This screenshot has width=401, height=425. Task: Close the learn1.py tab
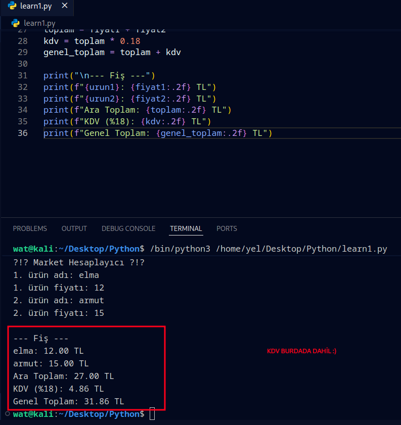[65, 6]
